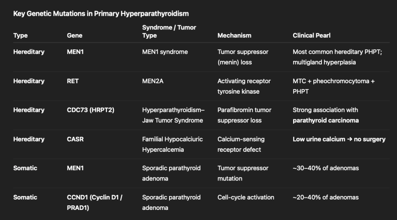Click the Activating receptor tyrosine kinase cell
This screenshot has height=220, width=397.
tap(244, 86)
